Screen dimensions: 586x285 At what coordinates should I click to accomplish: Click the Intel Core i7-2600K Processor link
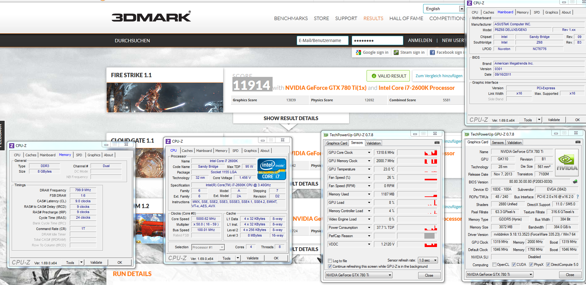coord(417,88)
